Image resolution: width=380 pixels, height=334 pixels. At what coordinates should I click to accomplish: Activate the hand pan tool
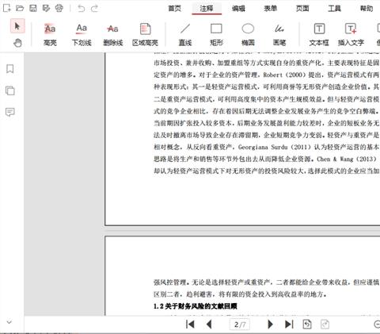pos(17,43)
